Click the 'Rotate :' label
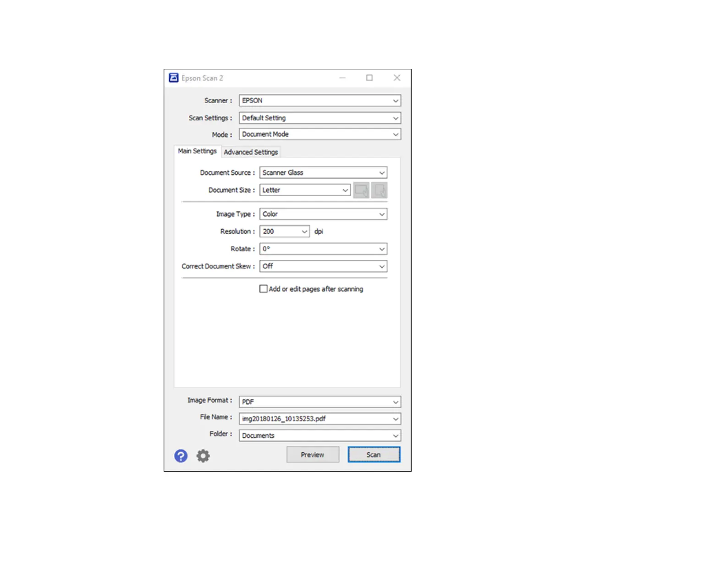The image size is (726, 561). (243, 249)
